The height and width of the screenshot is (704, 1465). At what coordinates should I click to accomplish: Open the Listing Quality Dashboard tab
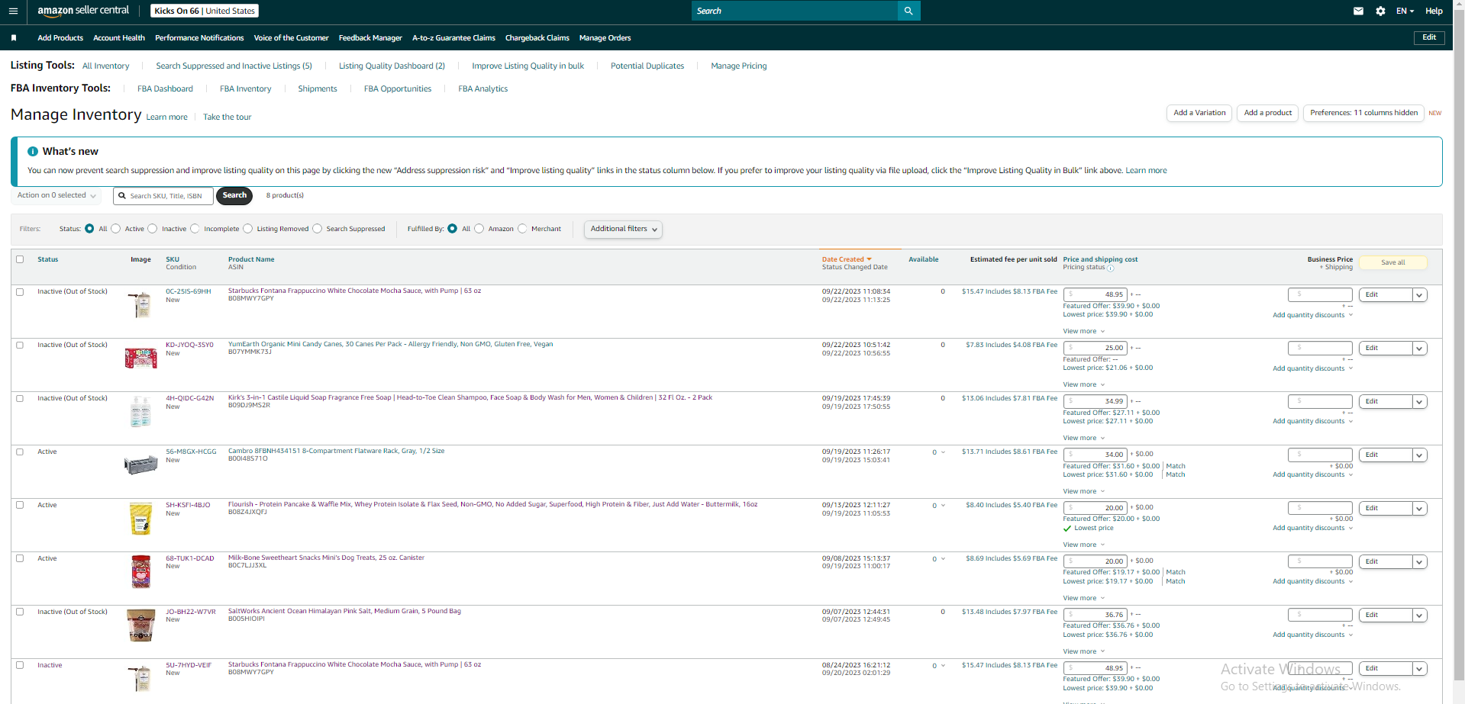pyautogui.click(x=392, y=66)
